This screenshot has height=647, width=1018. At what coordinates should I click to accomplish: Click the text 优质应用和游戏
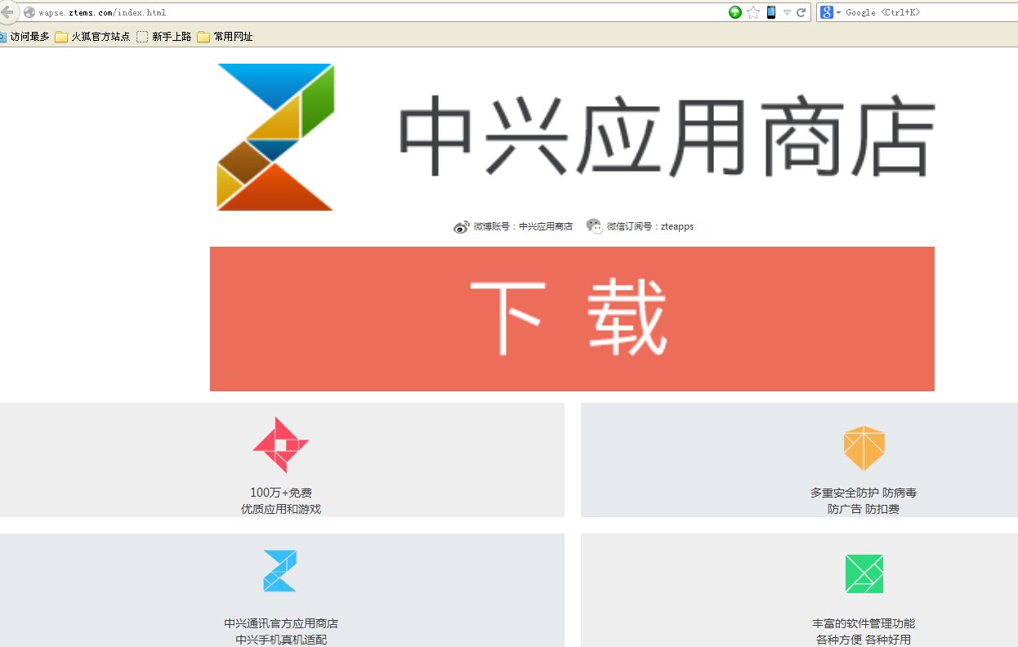281,509
